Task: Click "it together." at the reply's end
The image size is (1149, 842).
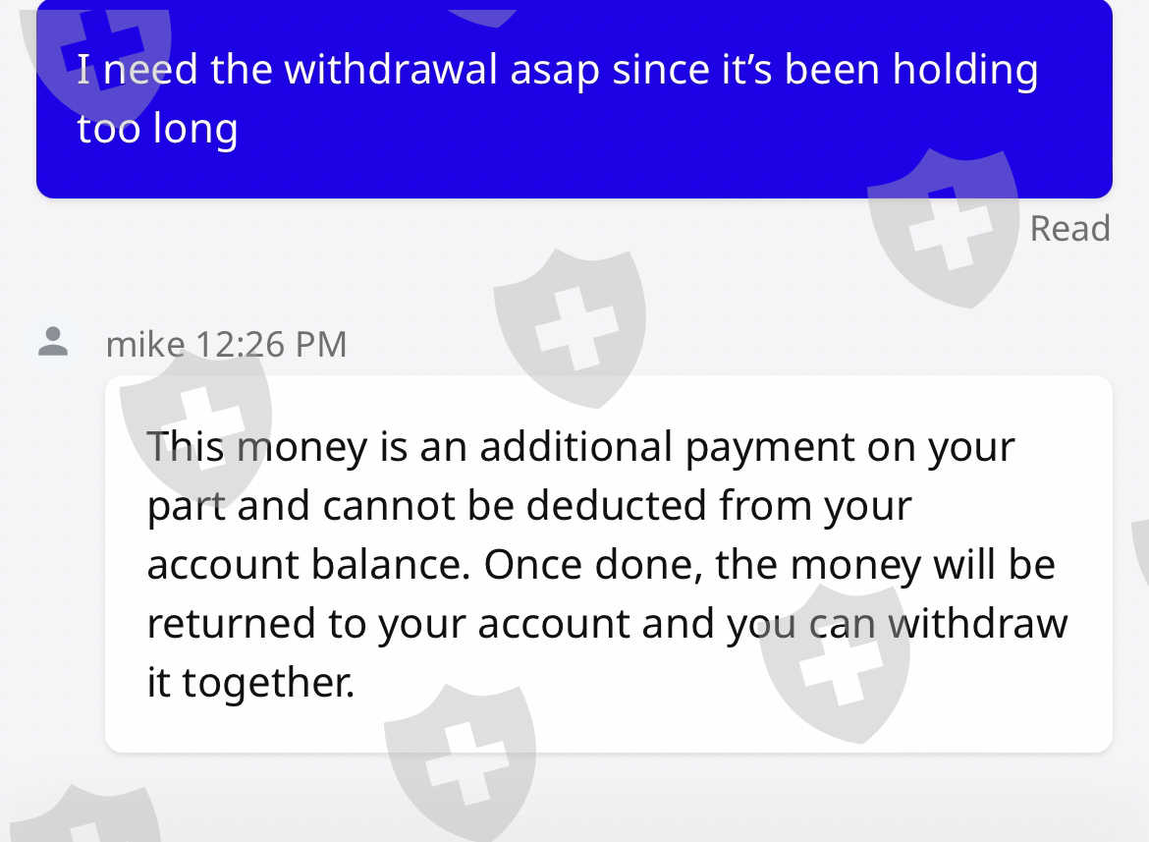Action: pyautogui.click(x=250, y=683)
